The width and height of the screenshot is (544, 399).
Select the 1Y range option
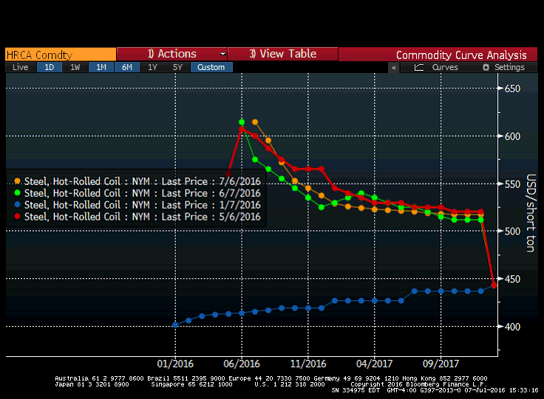[152, 67]
